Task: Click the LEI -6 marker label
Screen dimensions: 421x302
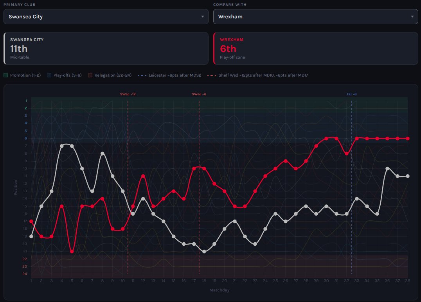Action: tap(351, 94)
